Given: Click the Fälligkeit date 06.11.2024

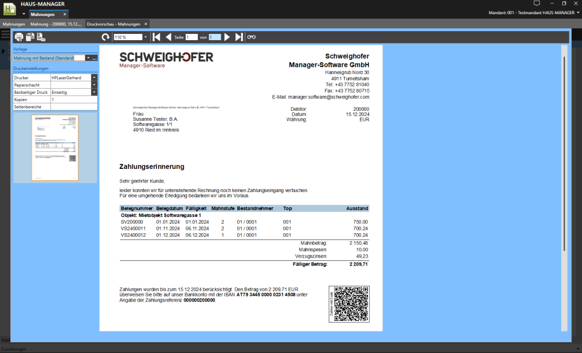Looking at the screenshot, I should coord(197,229).
